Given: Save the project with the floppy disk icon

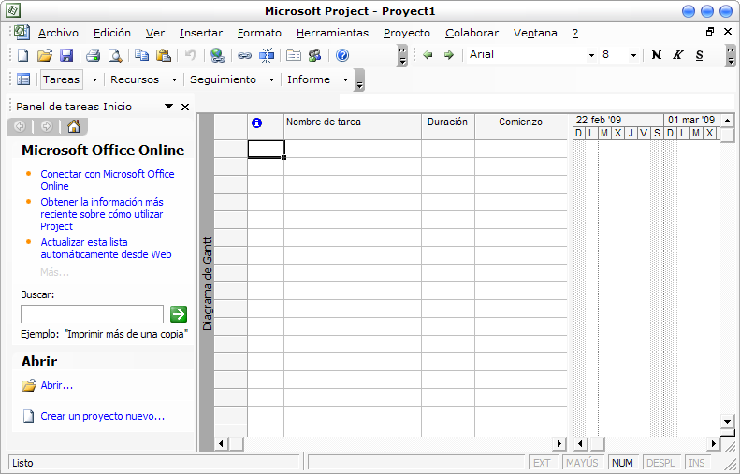Looking at the screenshot, I should click(66, 55).
